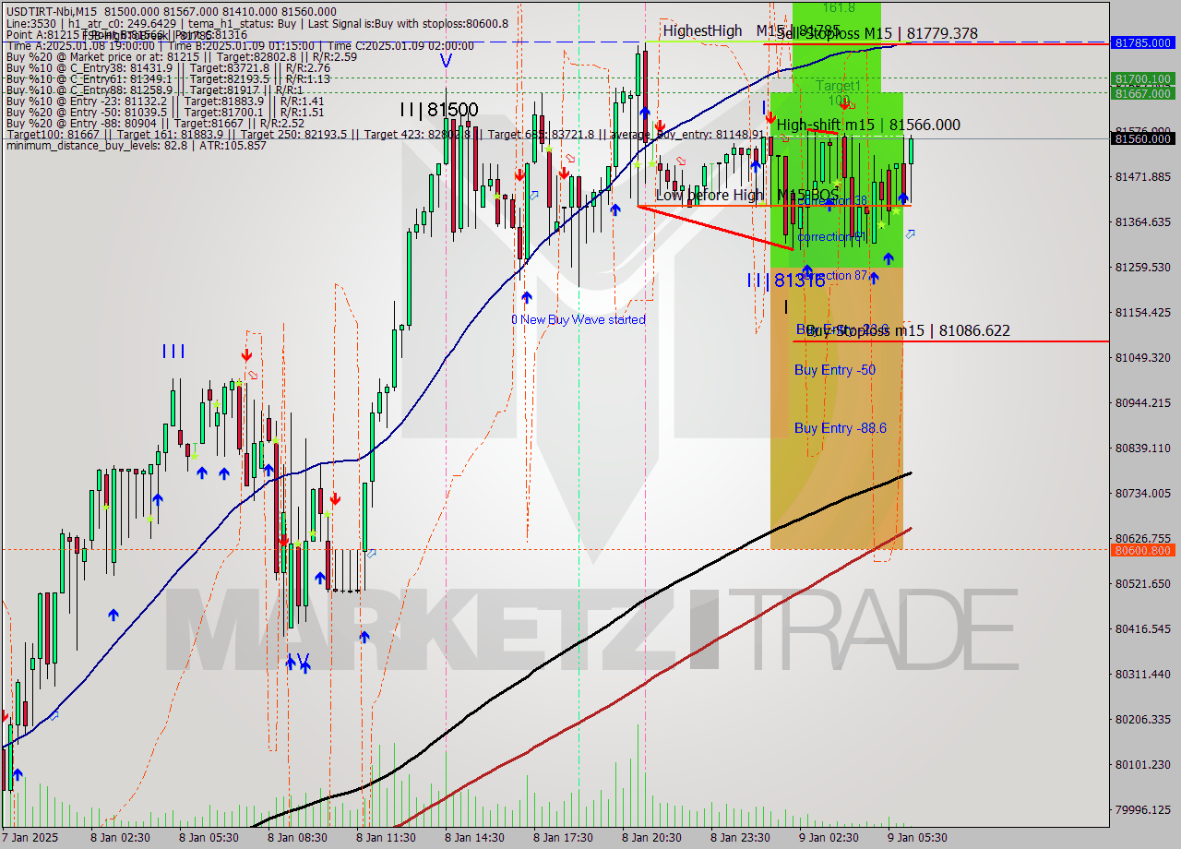This screenshot has width=1181, height=849.
Task: Click the '8 Jan 08:30' time label
Action: point(297,838)
